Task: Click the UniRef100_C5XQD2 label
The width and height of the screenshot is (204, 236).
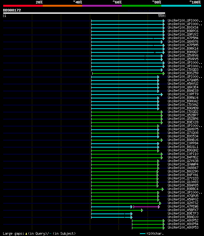Action: 183,112
